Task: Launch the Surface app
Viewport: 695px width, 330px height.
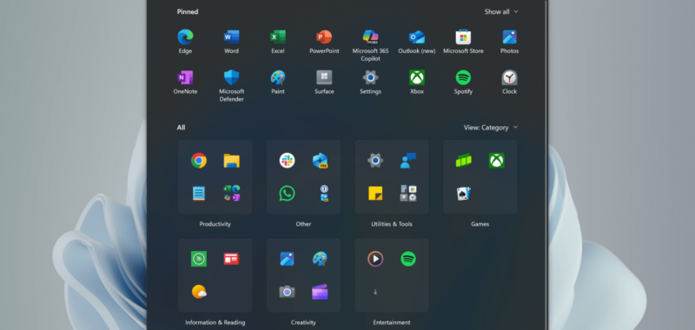Action: [324, 77]
